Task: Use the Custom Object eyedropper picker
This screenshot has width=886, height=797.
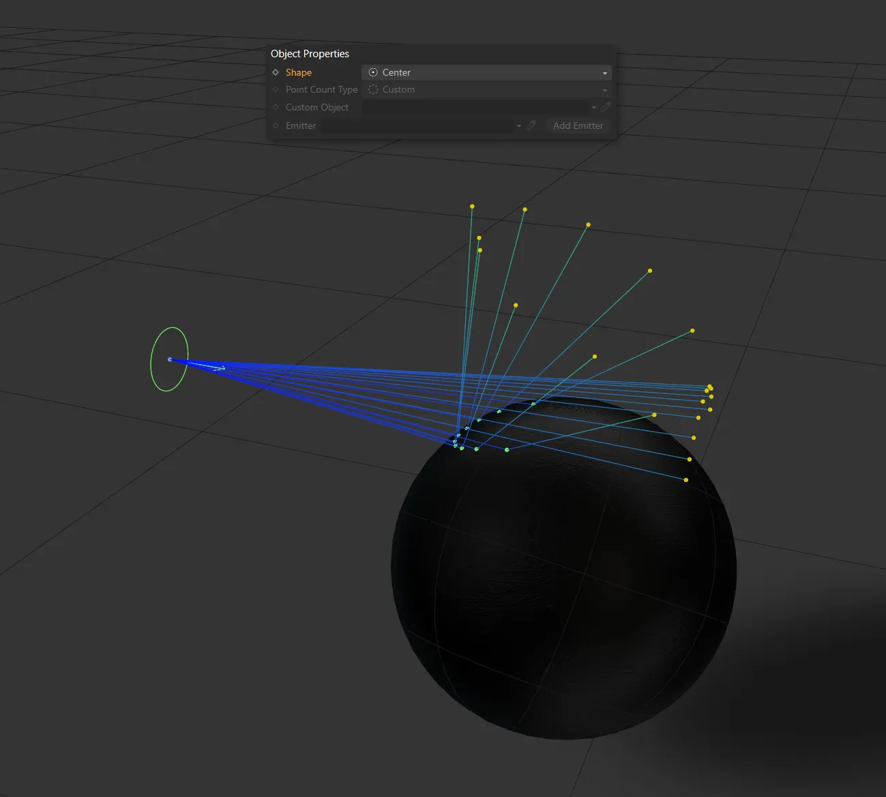Action: (606, 107)
